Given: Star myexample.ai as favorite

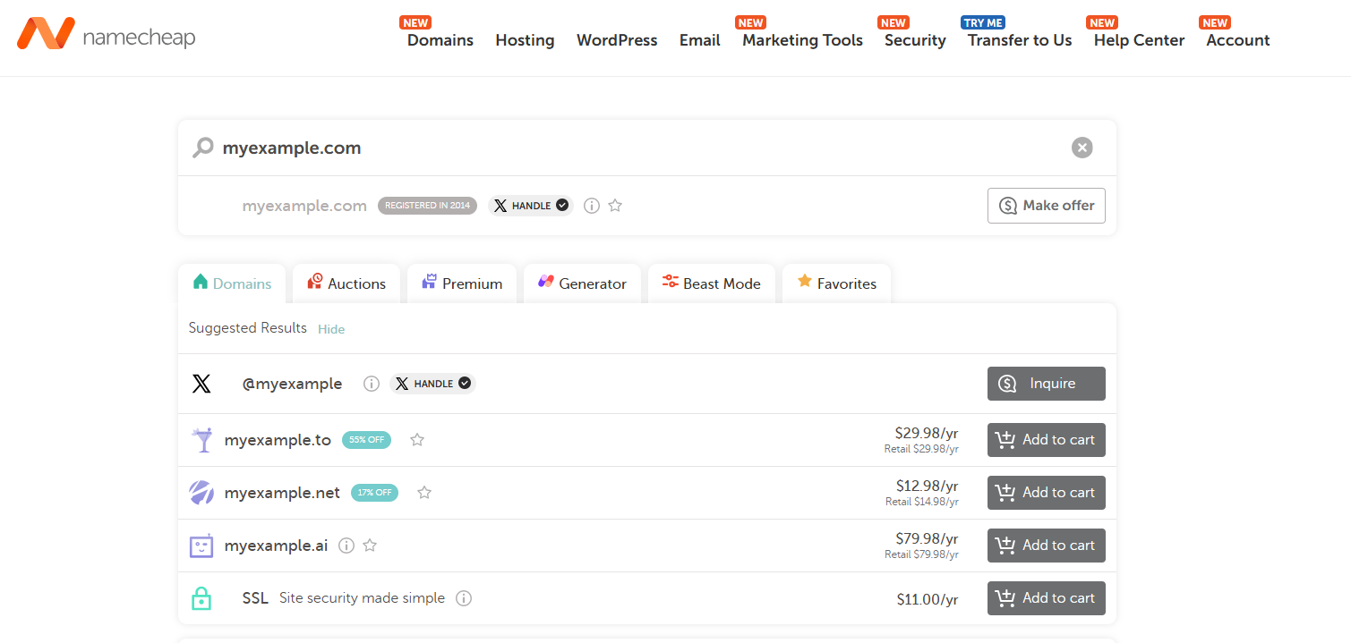Looking at the screenshot, I should pyautogui.click(x=370, y=546).
